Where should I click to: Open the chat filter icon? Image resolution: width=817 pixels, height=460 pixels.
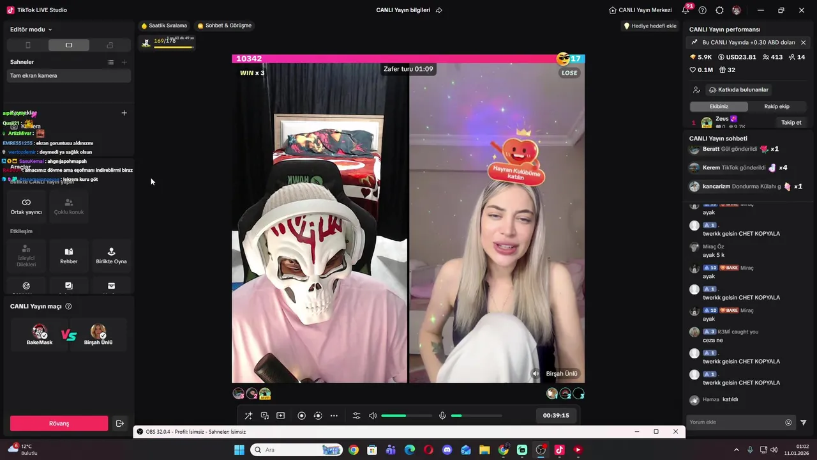pos(804,422)
